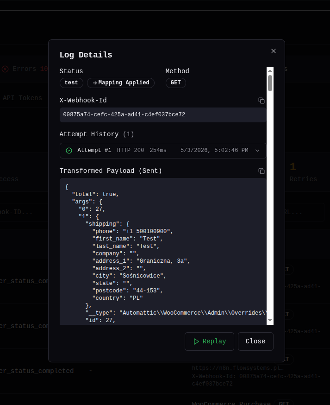Click the "__type": "Automattic\\WooCommerce line
The height and width of the screenshot is (405, 330).
[x=176, y=313]
